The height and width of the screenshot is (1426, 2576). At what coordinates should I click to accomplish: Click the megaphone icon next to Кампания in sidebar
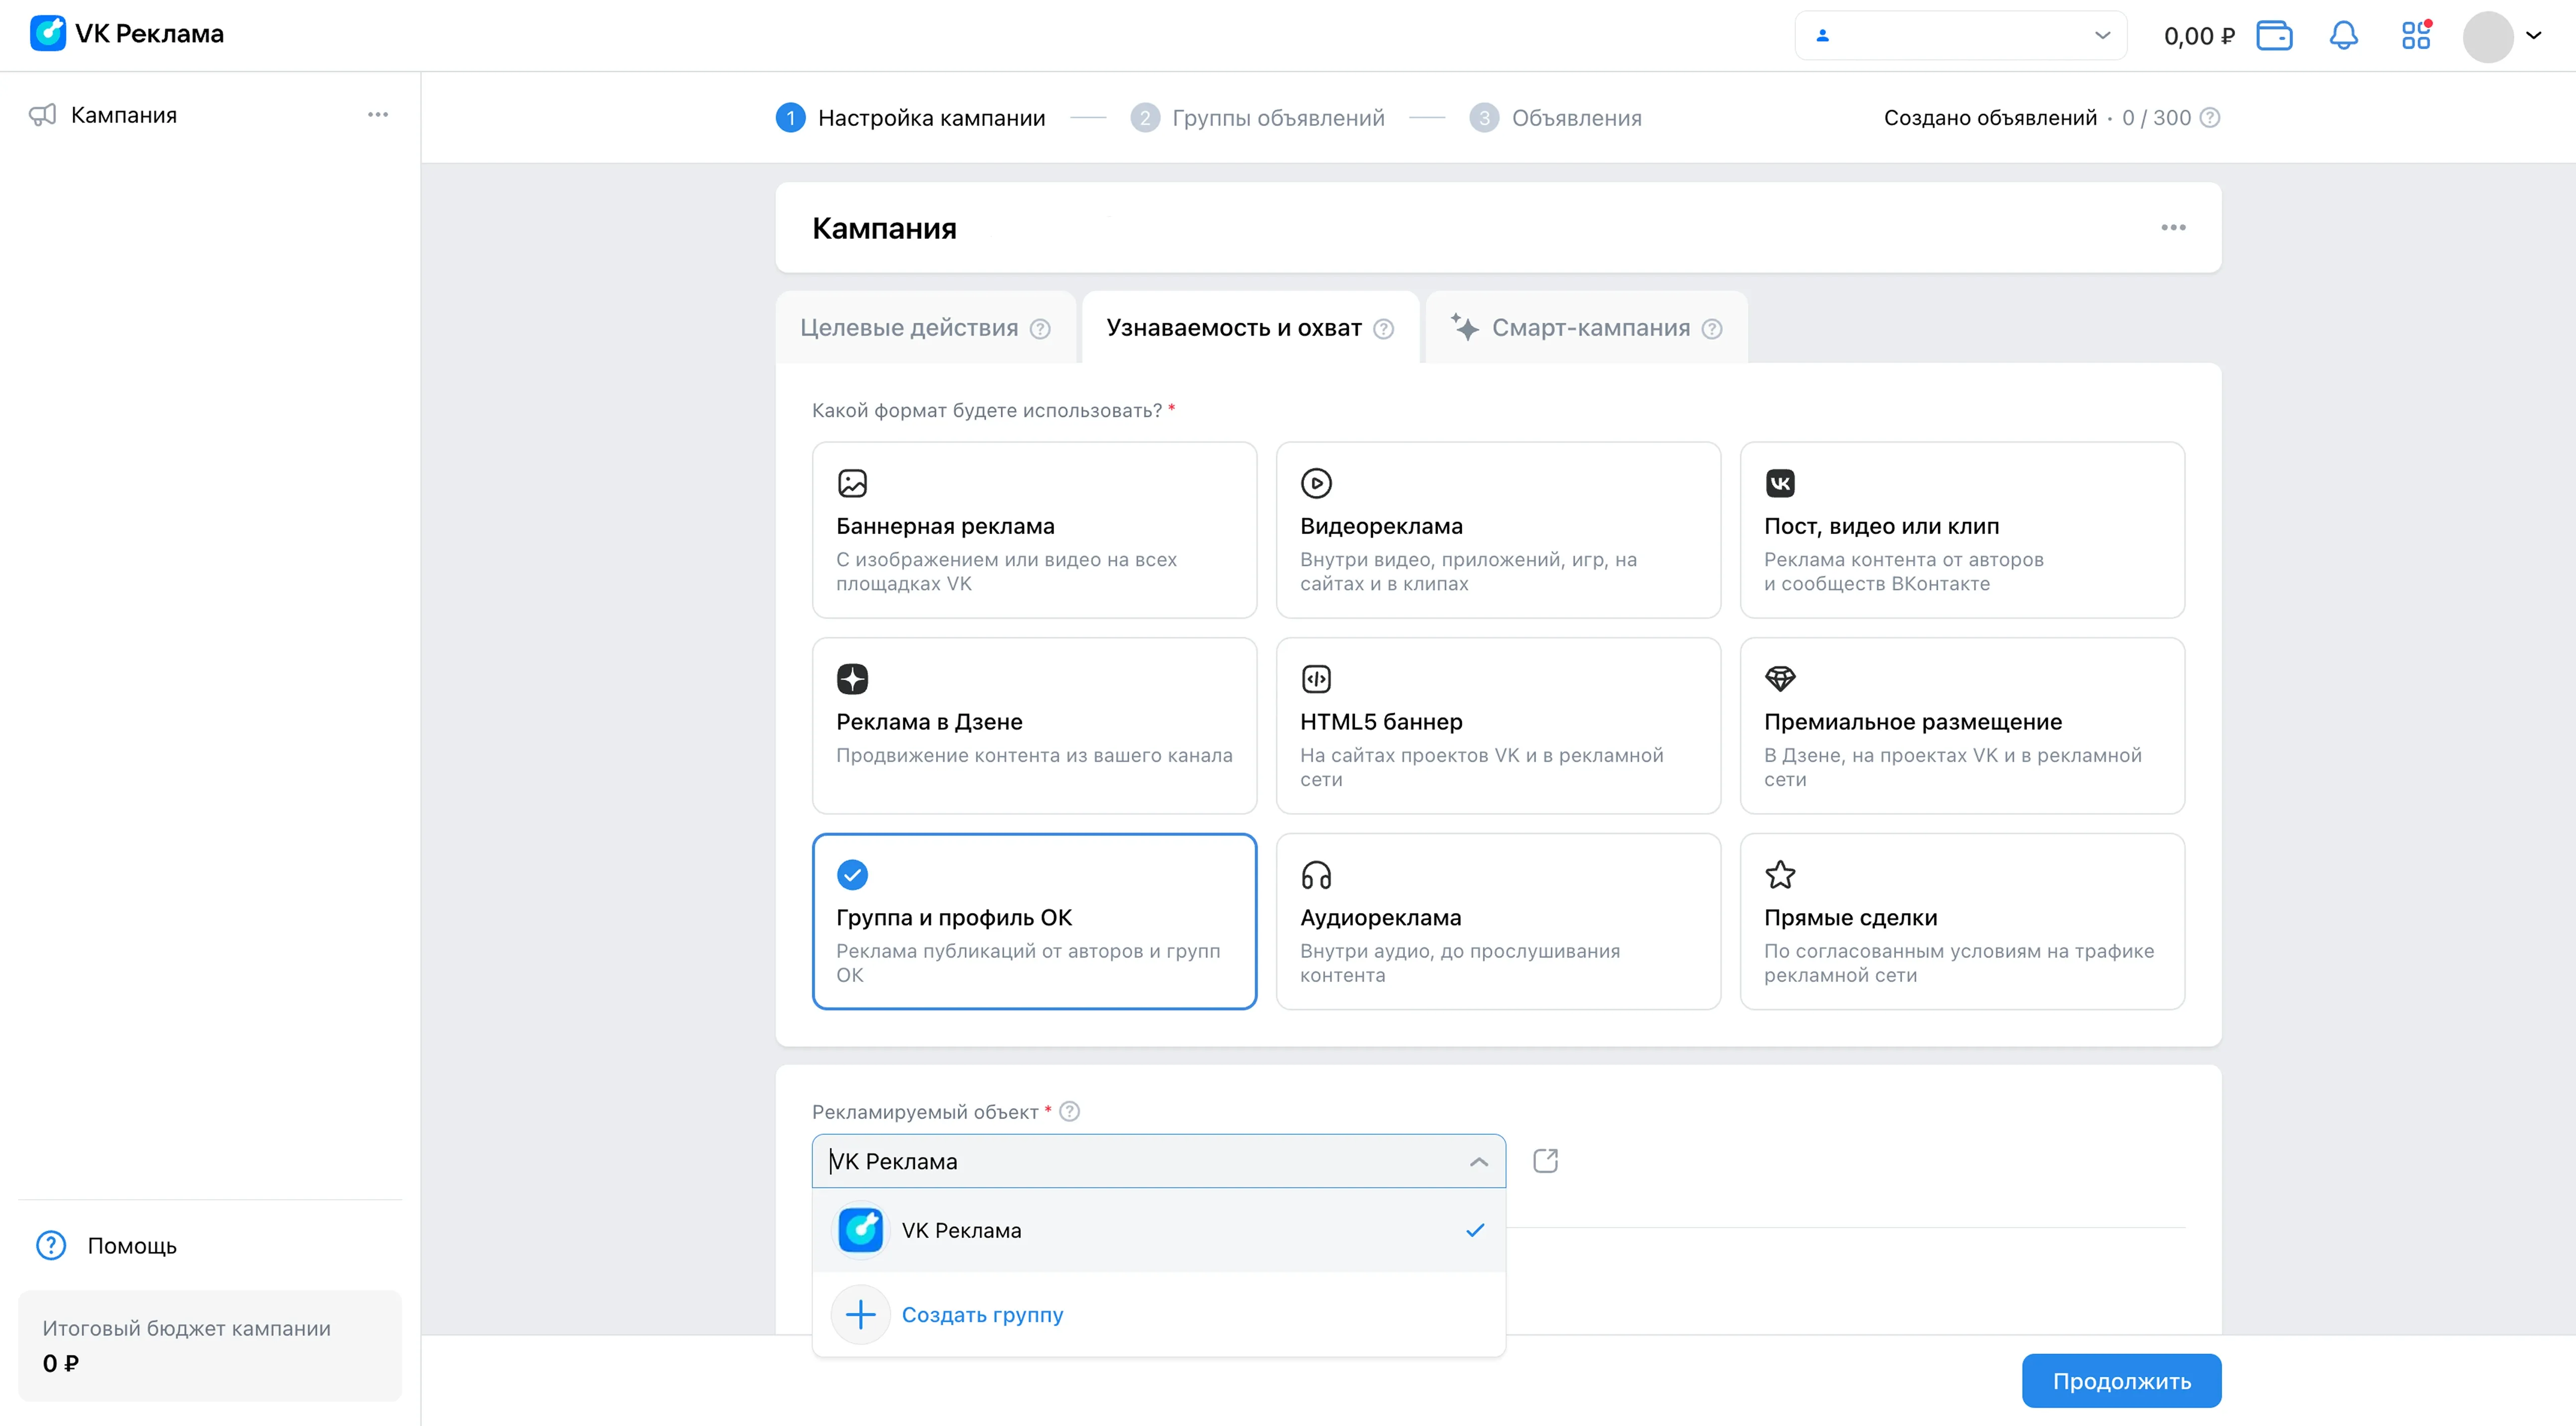pos(43,115)
